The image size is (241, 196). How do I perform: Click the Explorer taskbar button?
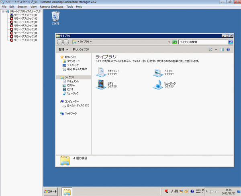(x=67, y=192)
